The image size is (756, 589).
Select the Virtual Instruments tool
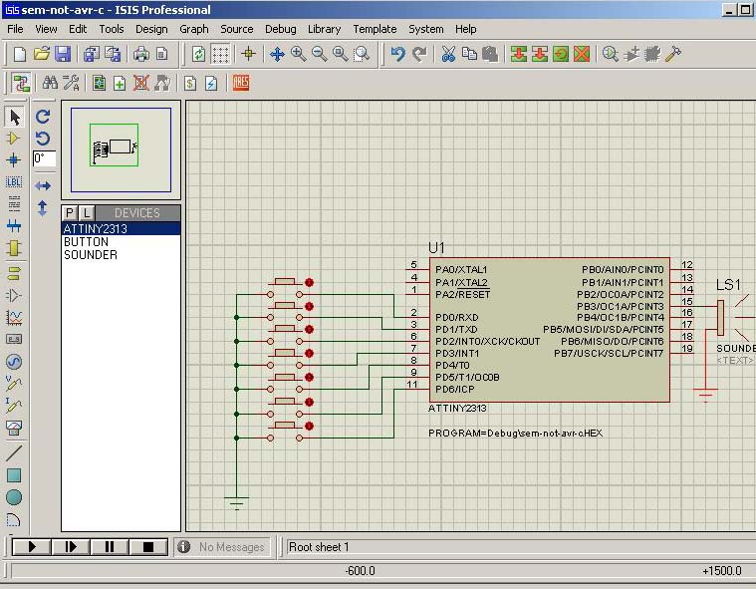[14, 429]
